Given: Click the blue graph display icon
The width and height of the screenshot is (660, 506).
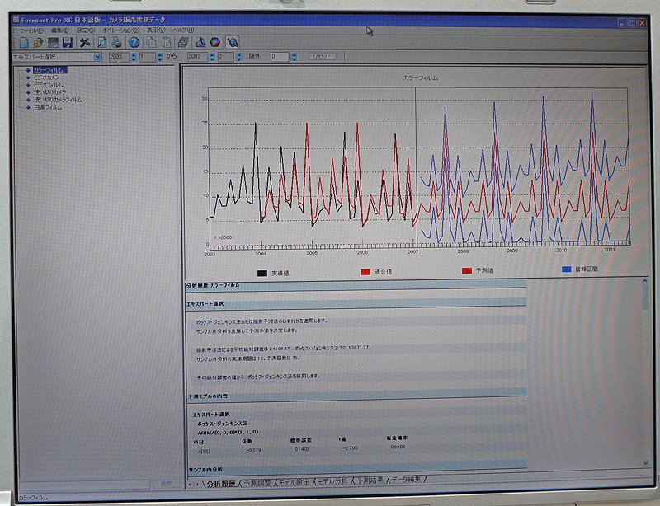Looking at the screenshot, I should (x=200, y=43).
